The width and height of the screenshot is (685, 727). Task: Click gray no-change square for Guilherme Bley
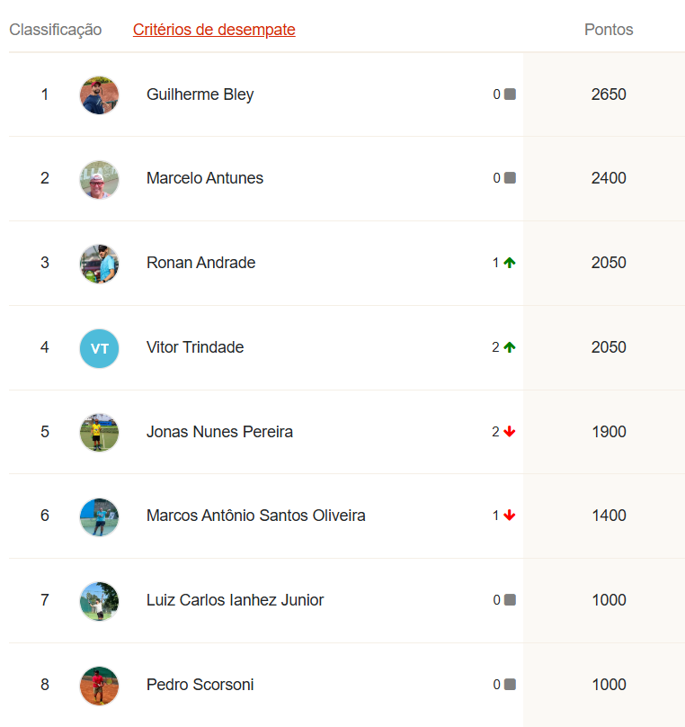pos(510,94)
